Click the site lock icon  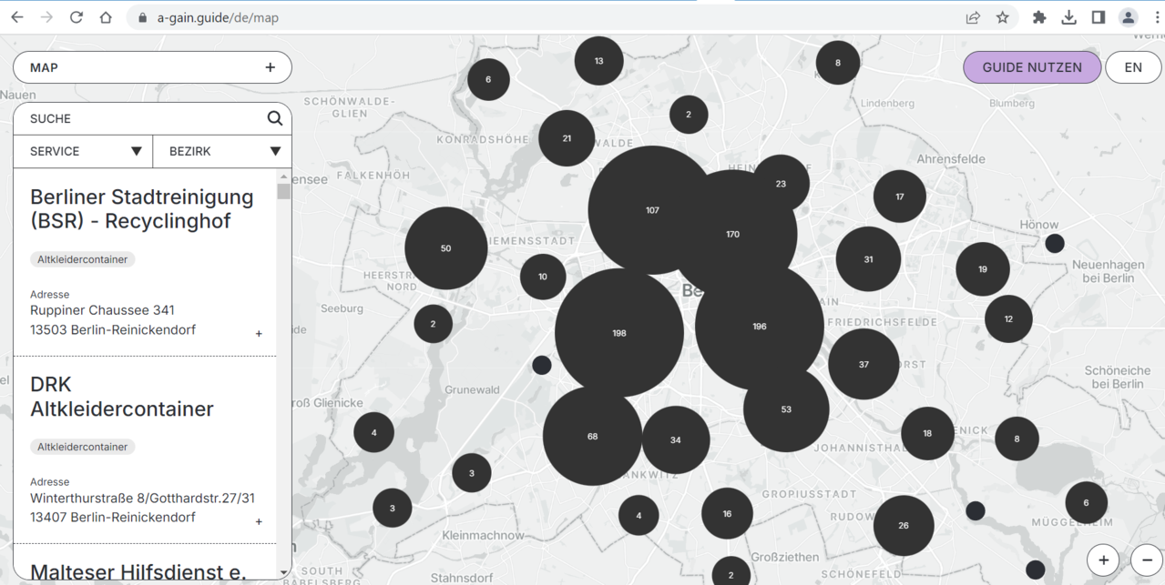pos(141,17)
